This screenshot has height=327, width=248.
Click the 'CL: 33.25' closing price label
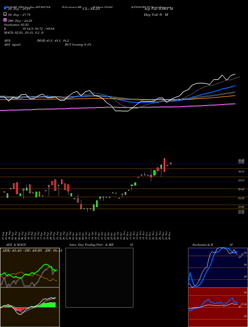coord(91,9)
